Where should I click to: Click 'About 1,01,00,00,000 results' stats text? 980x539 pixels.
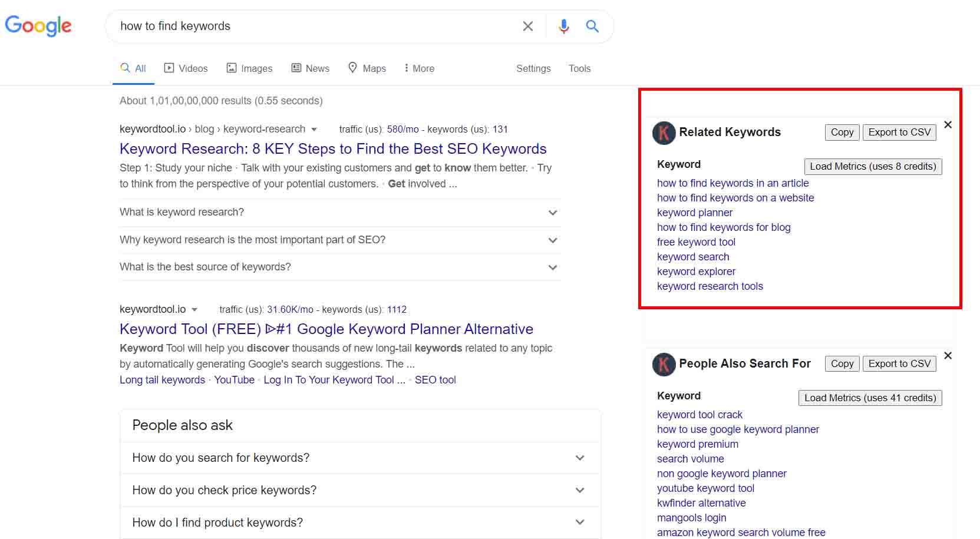click(x=221, y=101)
